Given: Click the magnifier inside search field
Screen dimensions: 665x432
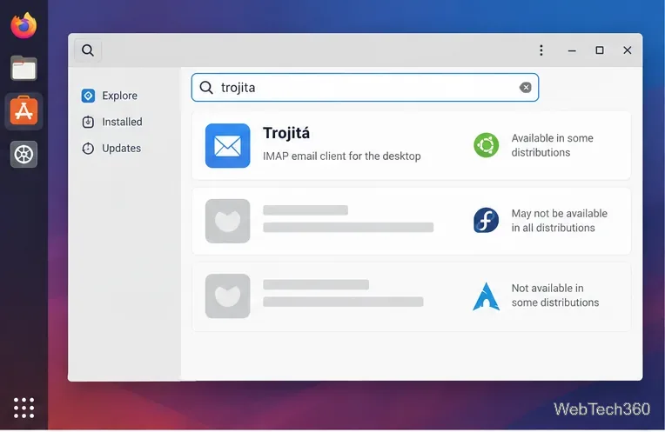Looking at the screenshot, I should coord(206,87).
